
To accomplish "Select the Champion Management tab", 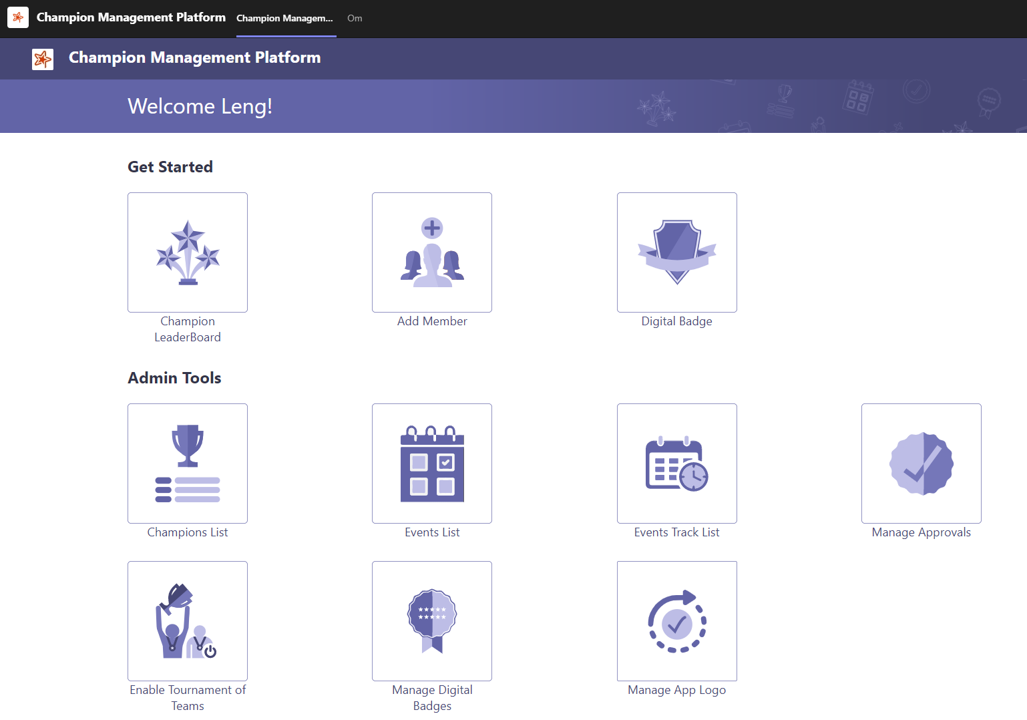I will (285, 19).
